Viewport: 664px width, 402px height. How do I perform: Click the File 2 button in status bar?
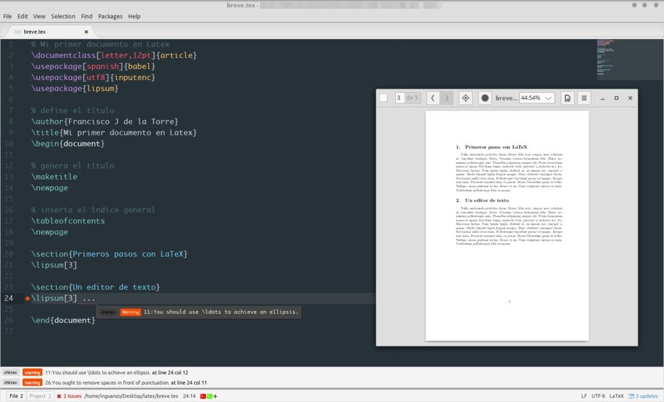pyautogui.click(x=17, y=395)
